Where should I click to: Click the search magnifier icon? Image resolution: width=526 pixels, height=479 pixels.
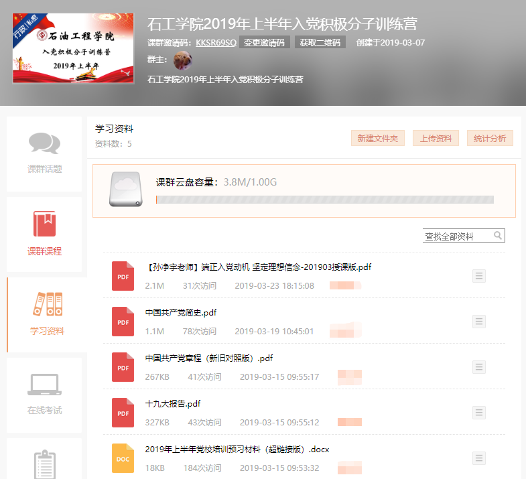click(498, 235)
